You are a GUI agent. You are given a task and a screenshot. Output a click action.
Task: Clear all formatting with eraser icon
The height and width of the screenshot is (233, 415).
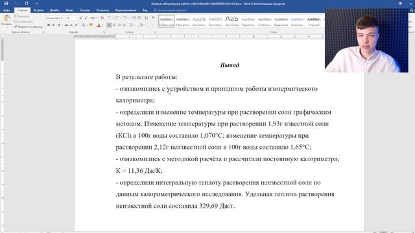point(102,18)
